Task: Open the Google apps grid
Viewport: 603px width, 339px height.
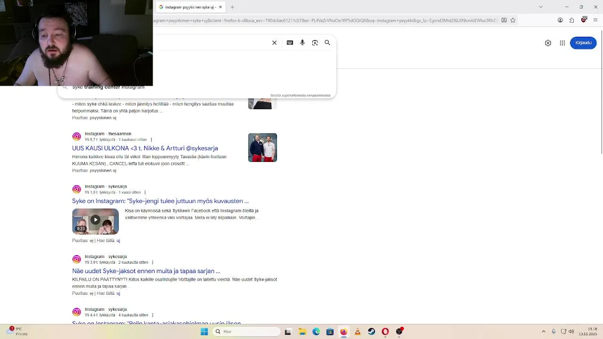Action: 562,43
